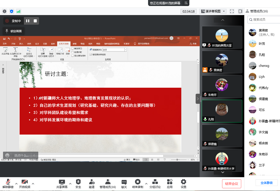Image resolution: width=280 pixels, height=191 pixels.
Task: Open the Chat icon
Action: [x=124, y=182]
